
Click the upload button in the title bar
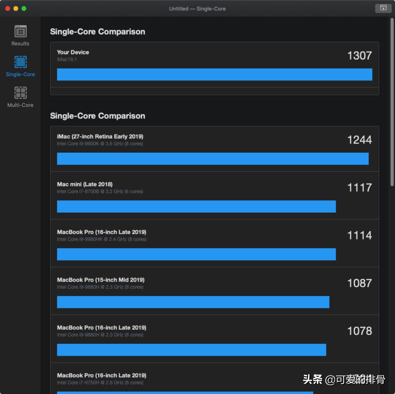[x=383, y=8]
